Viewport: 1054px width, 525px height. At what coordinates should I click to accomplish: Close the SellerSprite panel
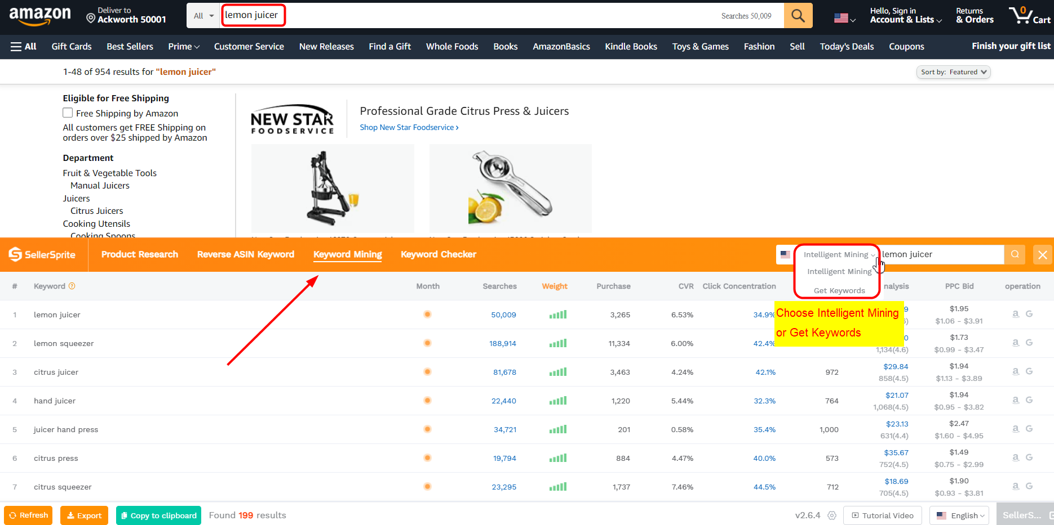(x=1043, y=255)
